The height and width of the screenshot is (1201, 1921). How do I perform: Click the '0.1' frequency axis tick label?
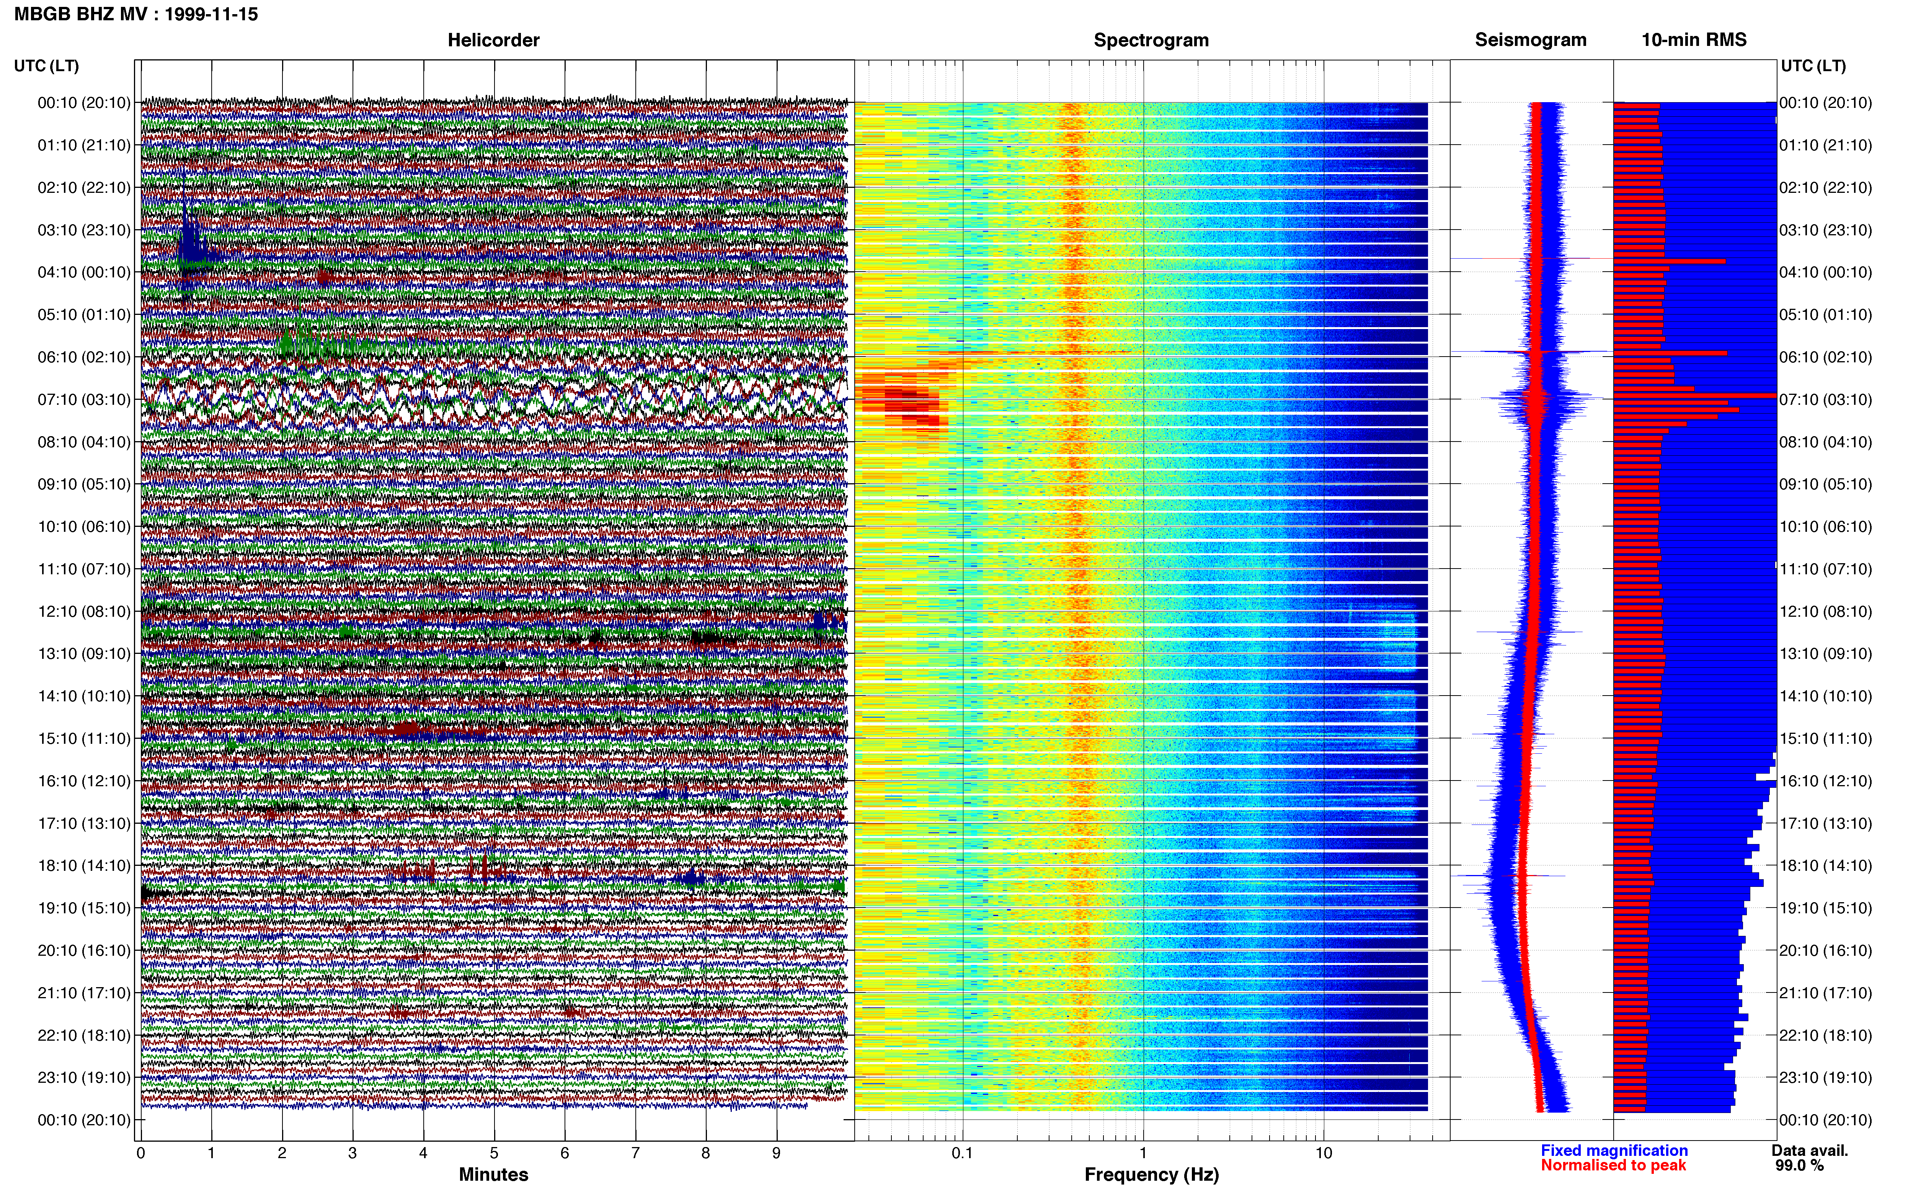pos(962,1152)
